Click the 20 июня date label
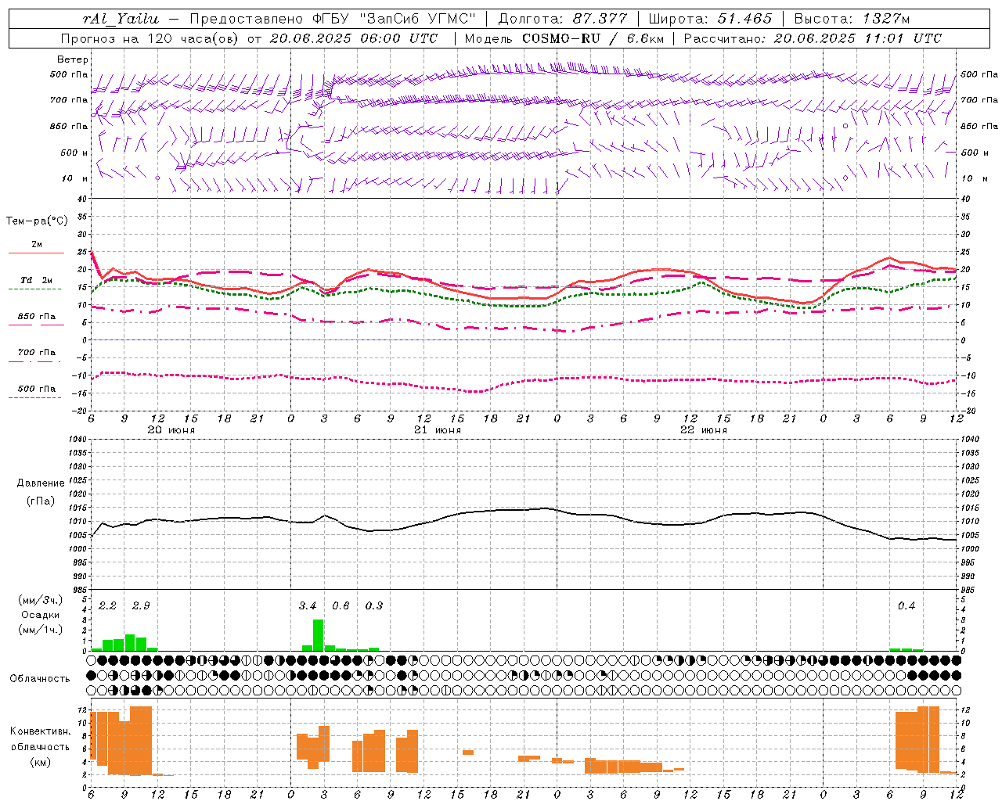The image size is (1002, 801). [x=171, y=430]
